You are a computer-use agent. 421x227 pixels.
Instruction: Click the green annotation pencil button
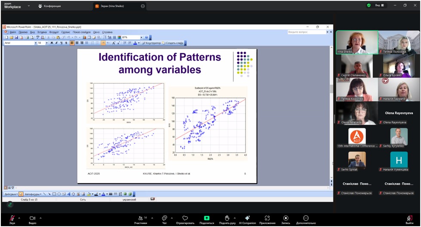tap(9, 204)
